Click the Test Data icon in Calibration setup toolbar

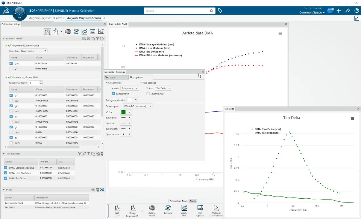tap(47, 31)
